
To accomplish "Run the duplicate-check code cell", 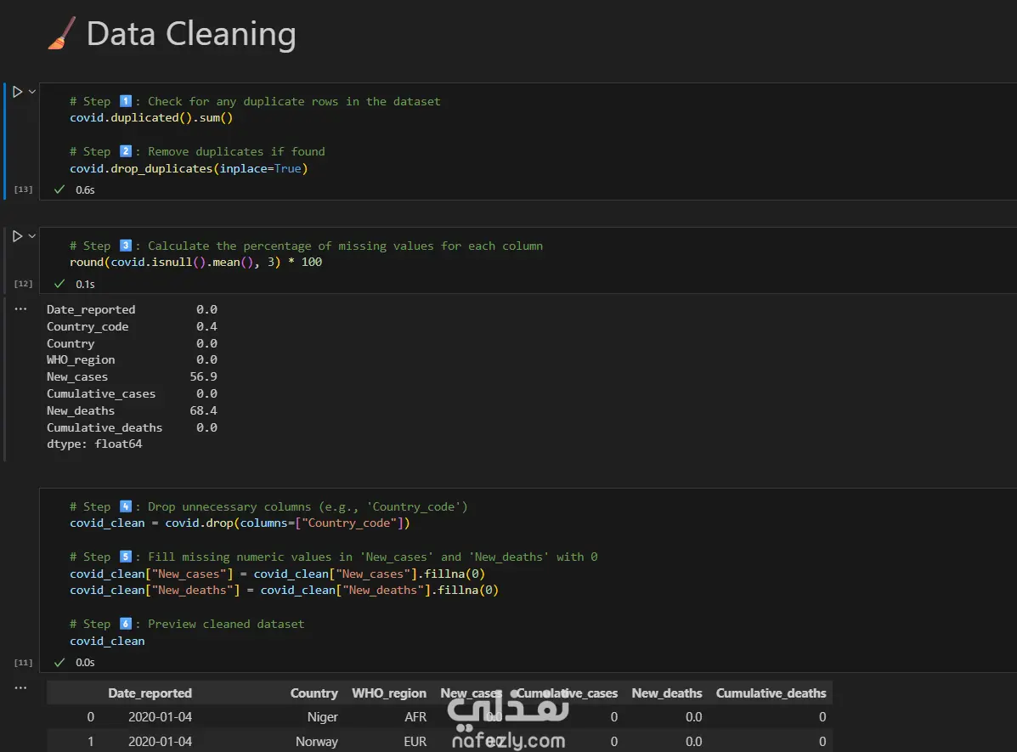I will [17, 92].
